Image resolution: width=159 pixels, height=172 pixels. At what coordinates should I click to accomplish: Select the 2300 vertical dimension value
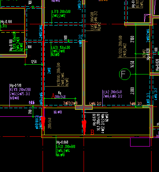[132, 91]
